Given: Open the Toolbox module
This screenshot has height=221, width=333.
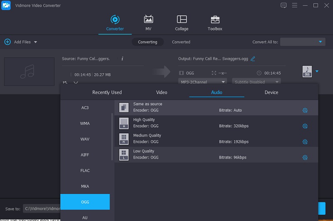Looking at the screenshot, I should pyautogui.click(x=215, y=23).
